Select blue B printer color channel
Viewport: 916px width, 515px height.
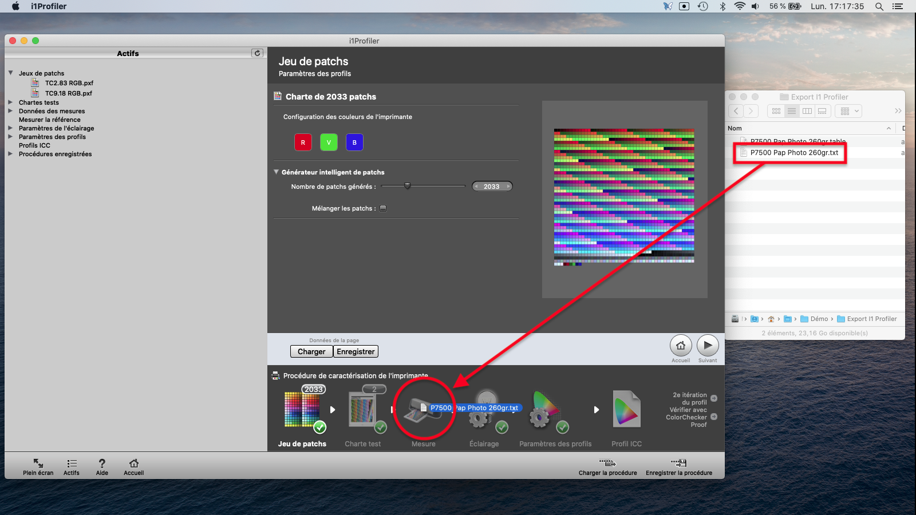click(x=354, y=142)
